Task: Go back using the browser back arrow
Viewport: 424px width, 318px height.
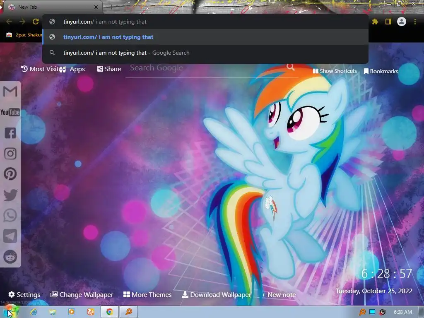Action: tap(9, 22)
